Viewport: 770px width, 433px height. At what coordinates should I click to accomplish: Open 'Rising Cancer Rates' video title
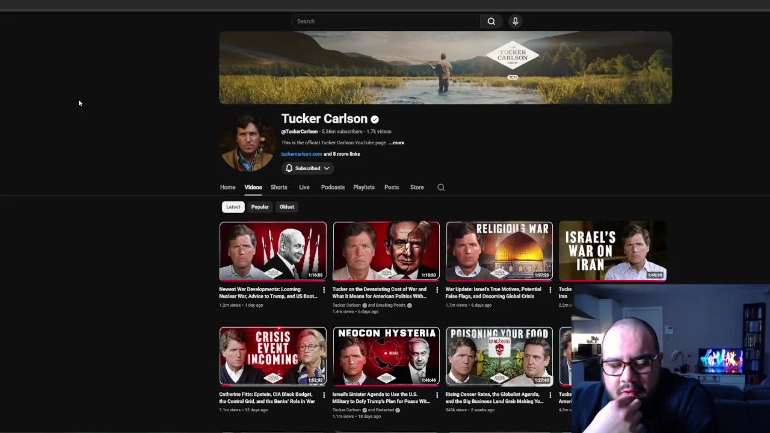click(x=494, y=398)
